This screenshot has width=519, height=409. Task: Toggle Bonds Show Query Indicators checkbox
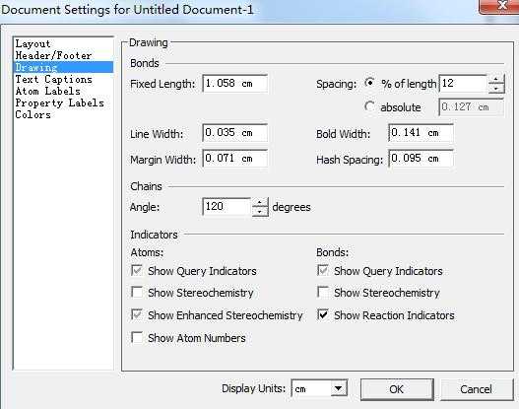(323, 271)
